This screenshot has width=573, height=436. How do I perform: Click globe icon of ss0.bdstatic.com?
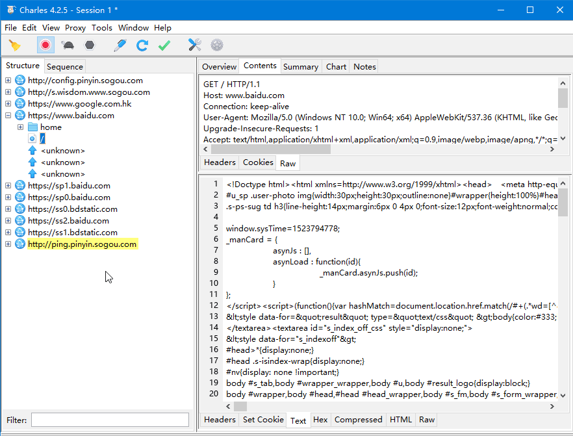20,209
